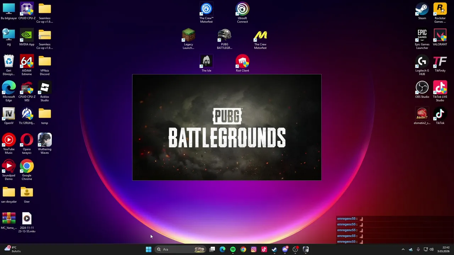Select the TikFinity desktop icon
The height and width of the screenshot is (255, 454).
[x=440, y=63]
